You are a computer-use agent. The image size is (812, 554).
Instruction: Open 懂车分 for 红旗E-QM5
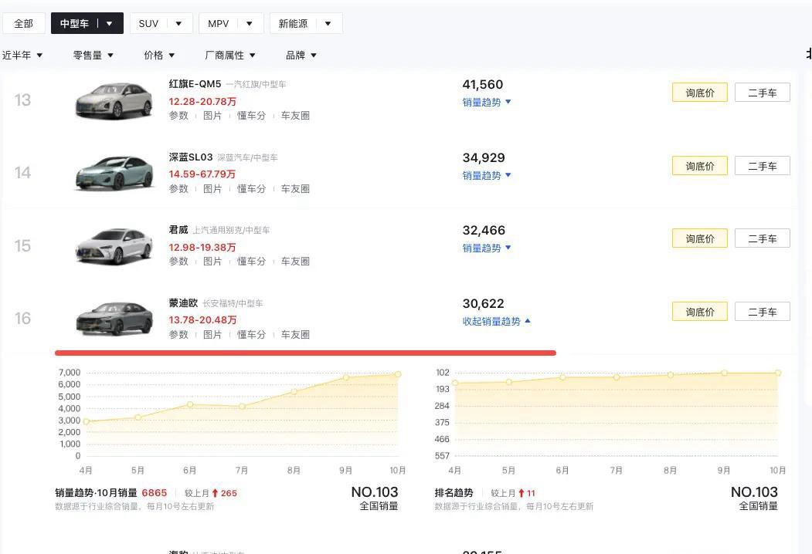(x=251, y=115)
